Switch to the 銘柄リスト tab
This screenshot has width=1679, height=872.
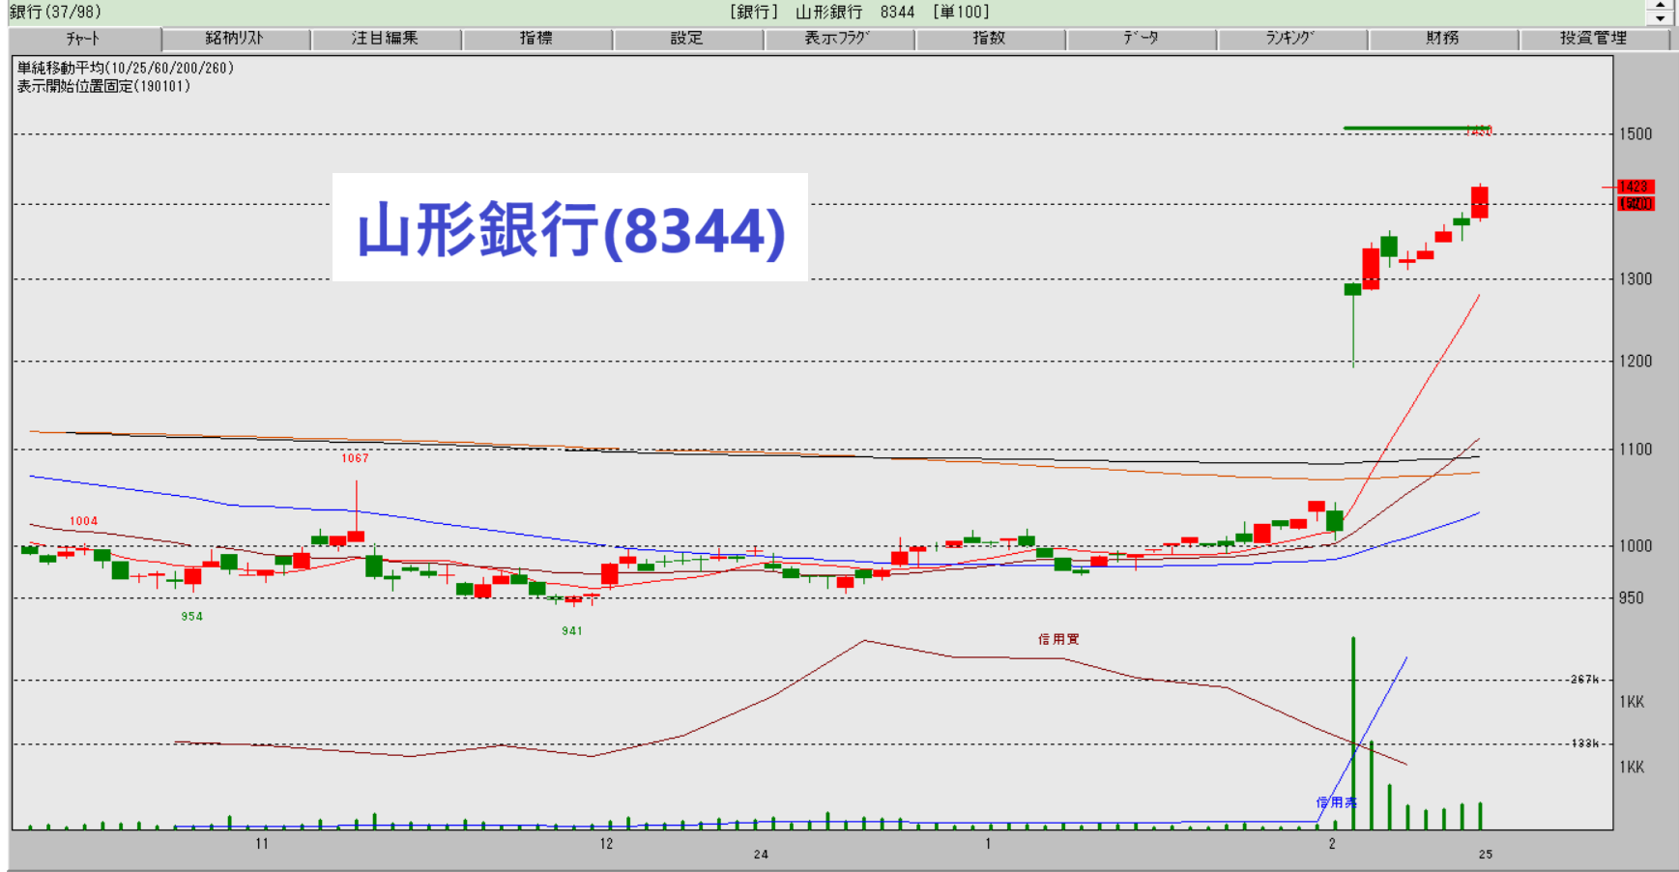coord(235,39)
